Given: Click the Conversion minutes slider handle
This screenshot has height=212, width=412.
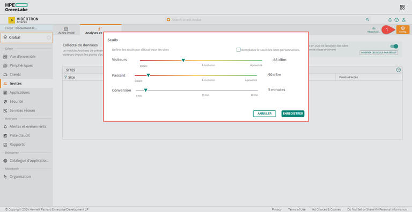Looking at the screenshot, I should [x=145, y=90].
